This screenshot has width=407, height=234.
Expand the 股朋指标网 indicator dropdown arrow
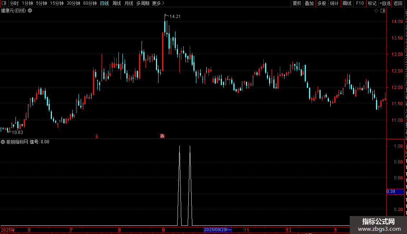3,142
